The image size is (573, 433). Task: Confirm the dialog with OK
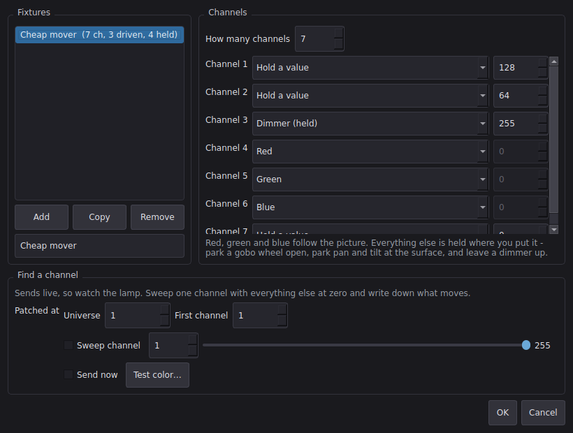click(x=502, y=413)
